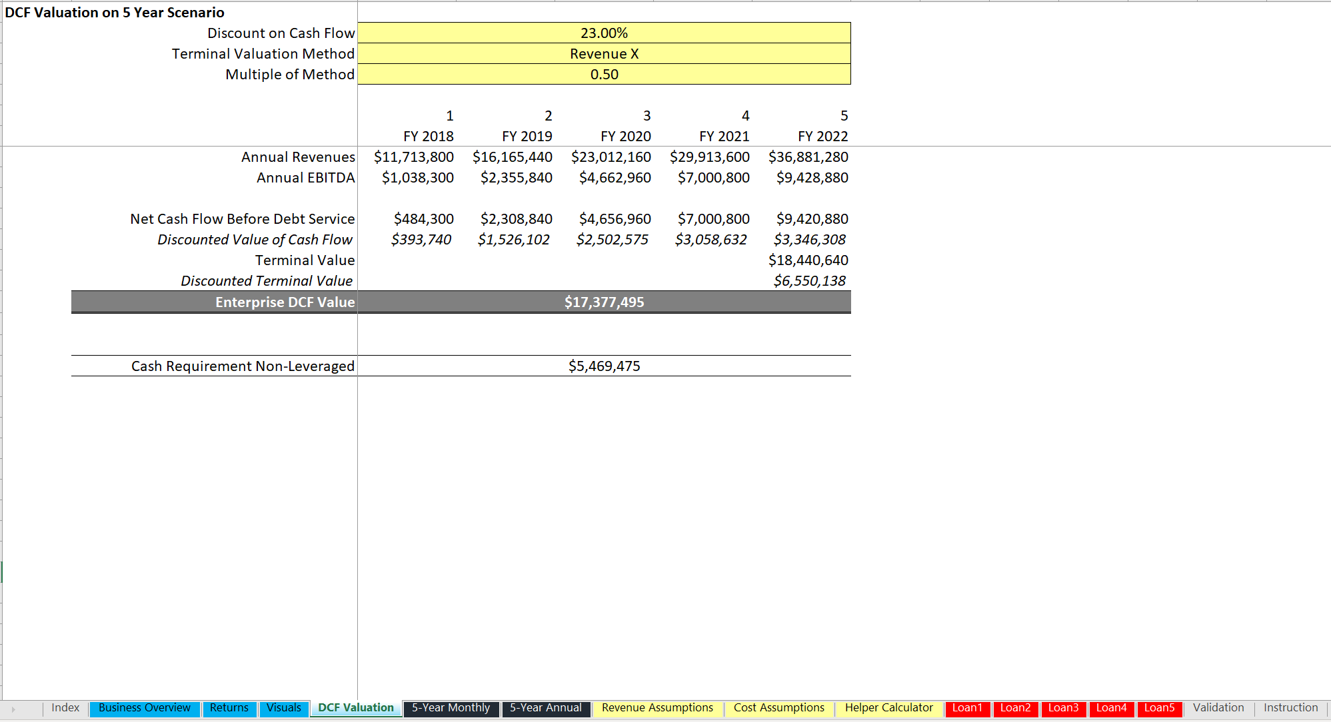Open the Cost Assumptions sheet

pos(778,708)
